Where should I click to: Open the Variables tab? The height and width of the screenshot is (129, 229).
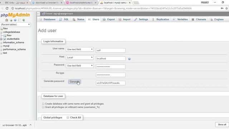[180, 19]
